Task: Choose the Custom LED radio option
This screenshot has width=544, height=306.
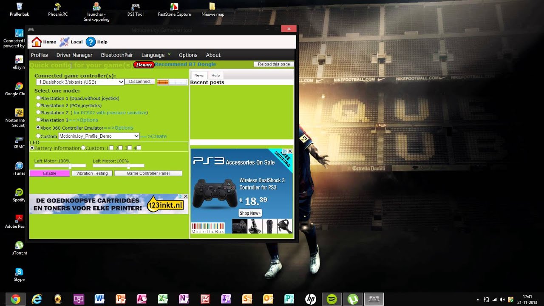Action: tap(83, 148)
